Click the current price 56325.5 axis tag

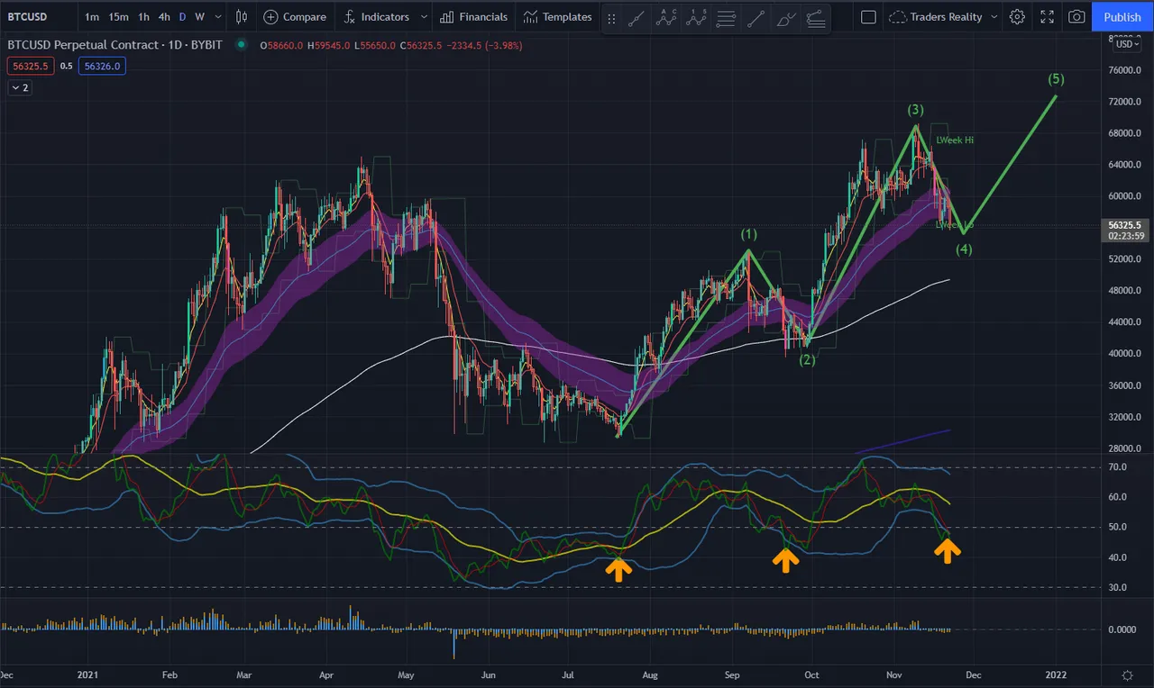1124,230
